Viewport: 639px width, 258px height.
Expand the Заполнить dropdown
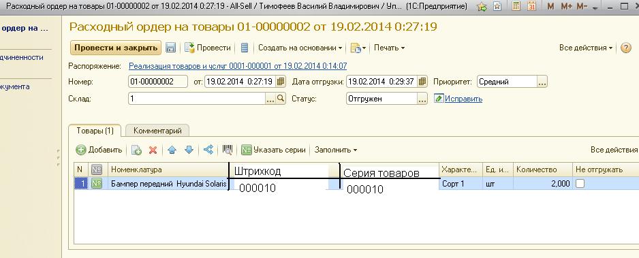pos(335,150)
